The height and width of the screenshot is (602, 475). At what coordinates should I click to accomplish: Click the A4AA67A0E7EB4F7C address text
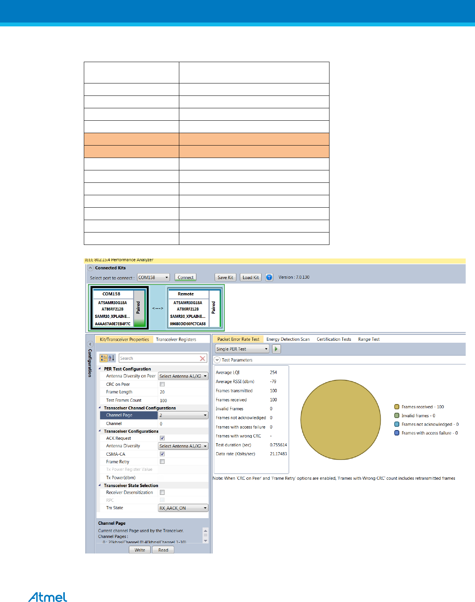tap(113, 324)
